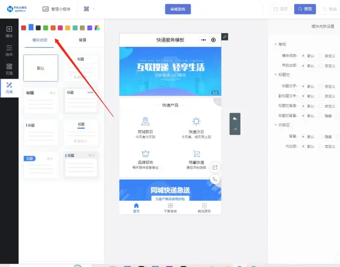The width and height of the screenshot is (340, 267).
Task: Switch to the 背景 tab
Action: [82, 40]
